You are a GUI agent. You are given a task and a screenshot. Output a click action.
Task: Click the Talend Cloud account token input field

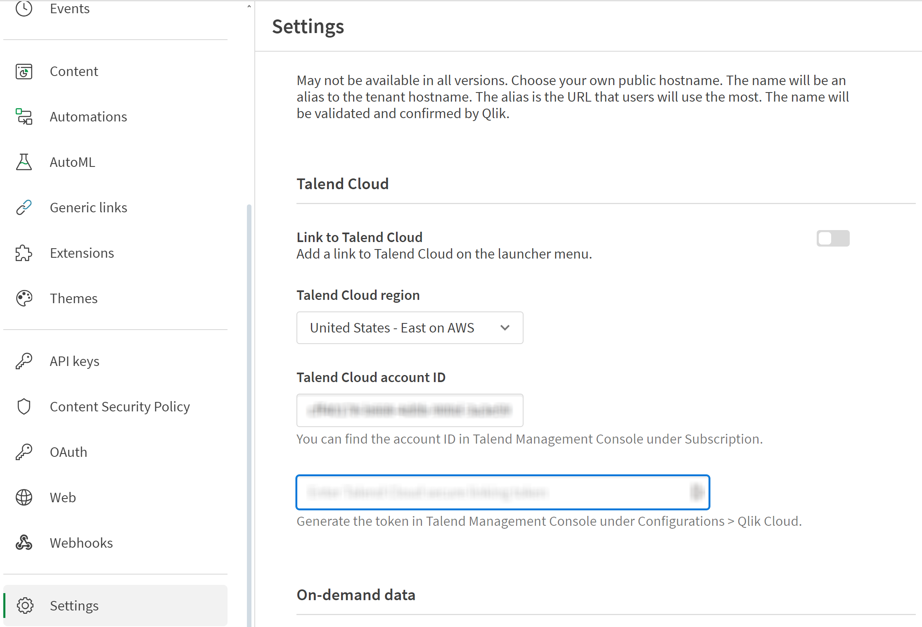503,492
